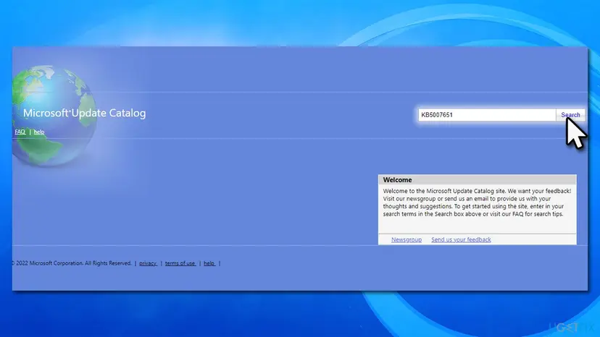
Task: Open the privacy link in footer
Action: [148, 263]
